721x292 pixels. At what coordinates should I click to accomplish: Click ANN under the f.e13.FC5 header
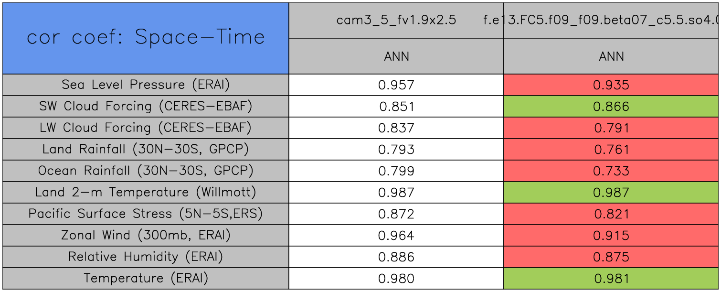pos(611,56)
